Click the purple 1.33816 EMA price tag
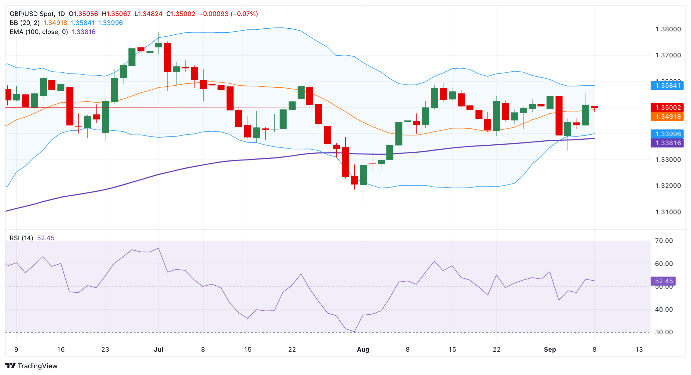 (x=667, y=143)
